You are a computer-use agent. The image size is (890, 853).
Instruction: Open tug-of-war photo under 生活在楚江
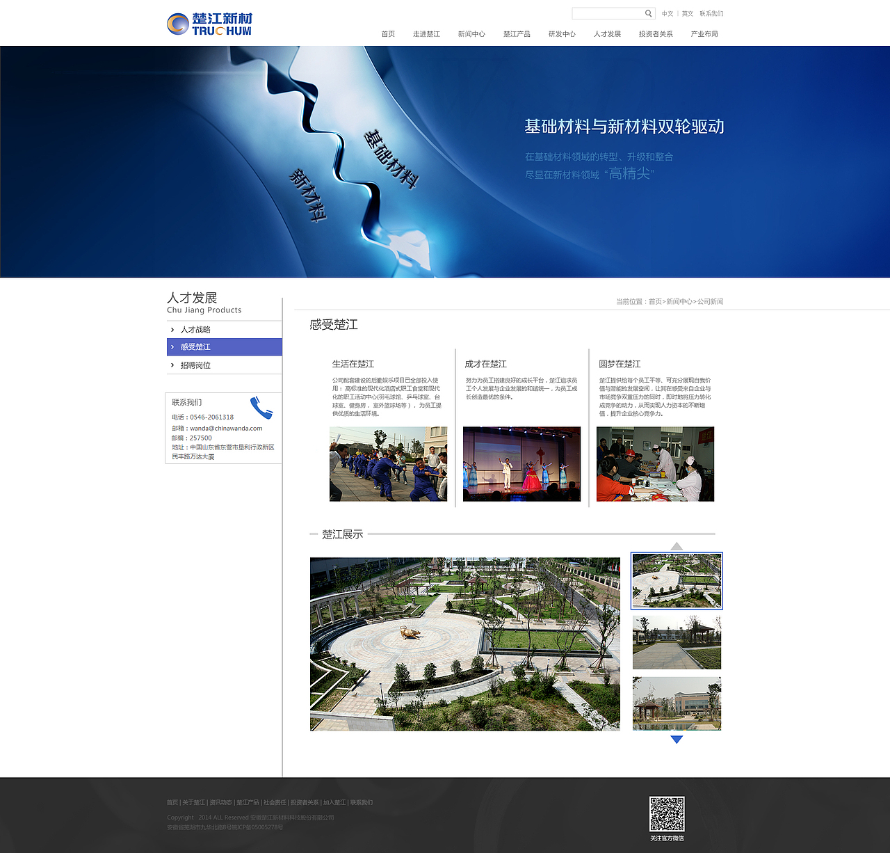click(x=388, y=464)
